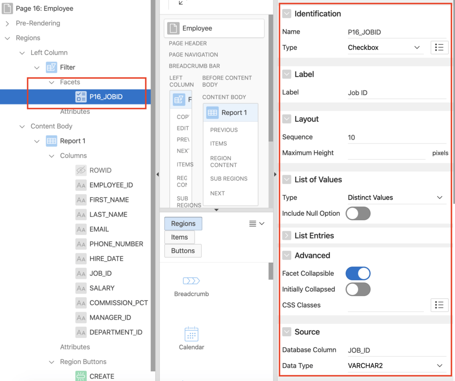
Task: Open the gallery layout menu icon
Action: (256, 223)
